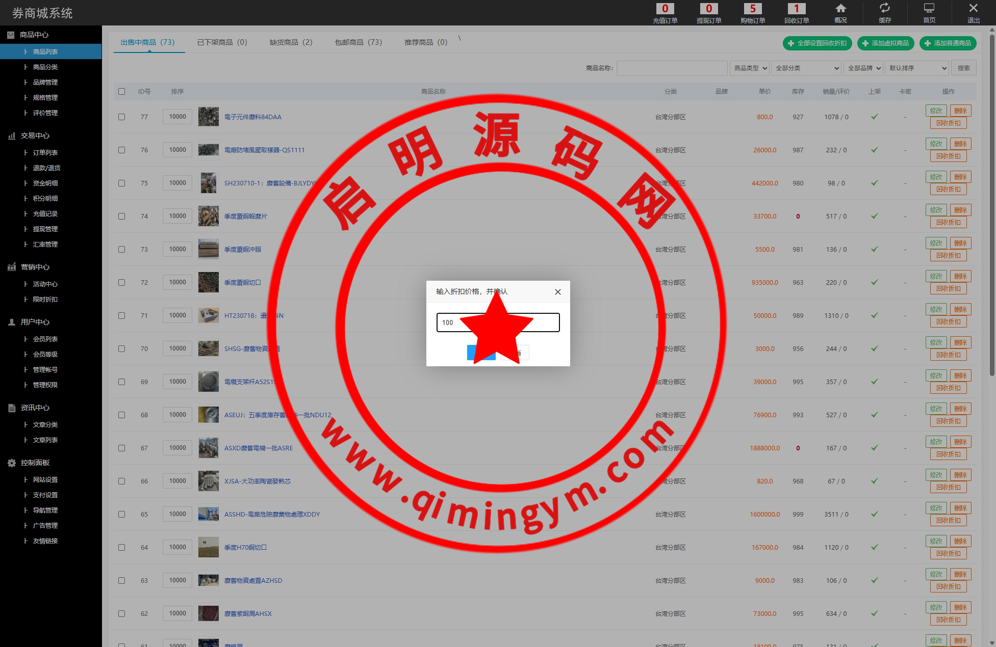
Task: Click the vertical page scrollbar thumb
Action: point(991,204)
